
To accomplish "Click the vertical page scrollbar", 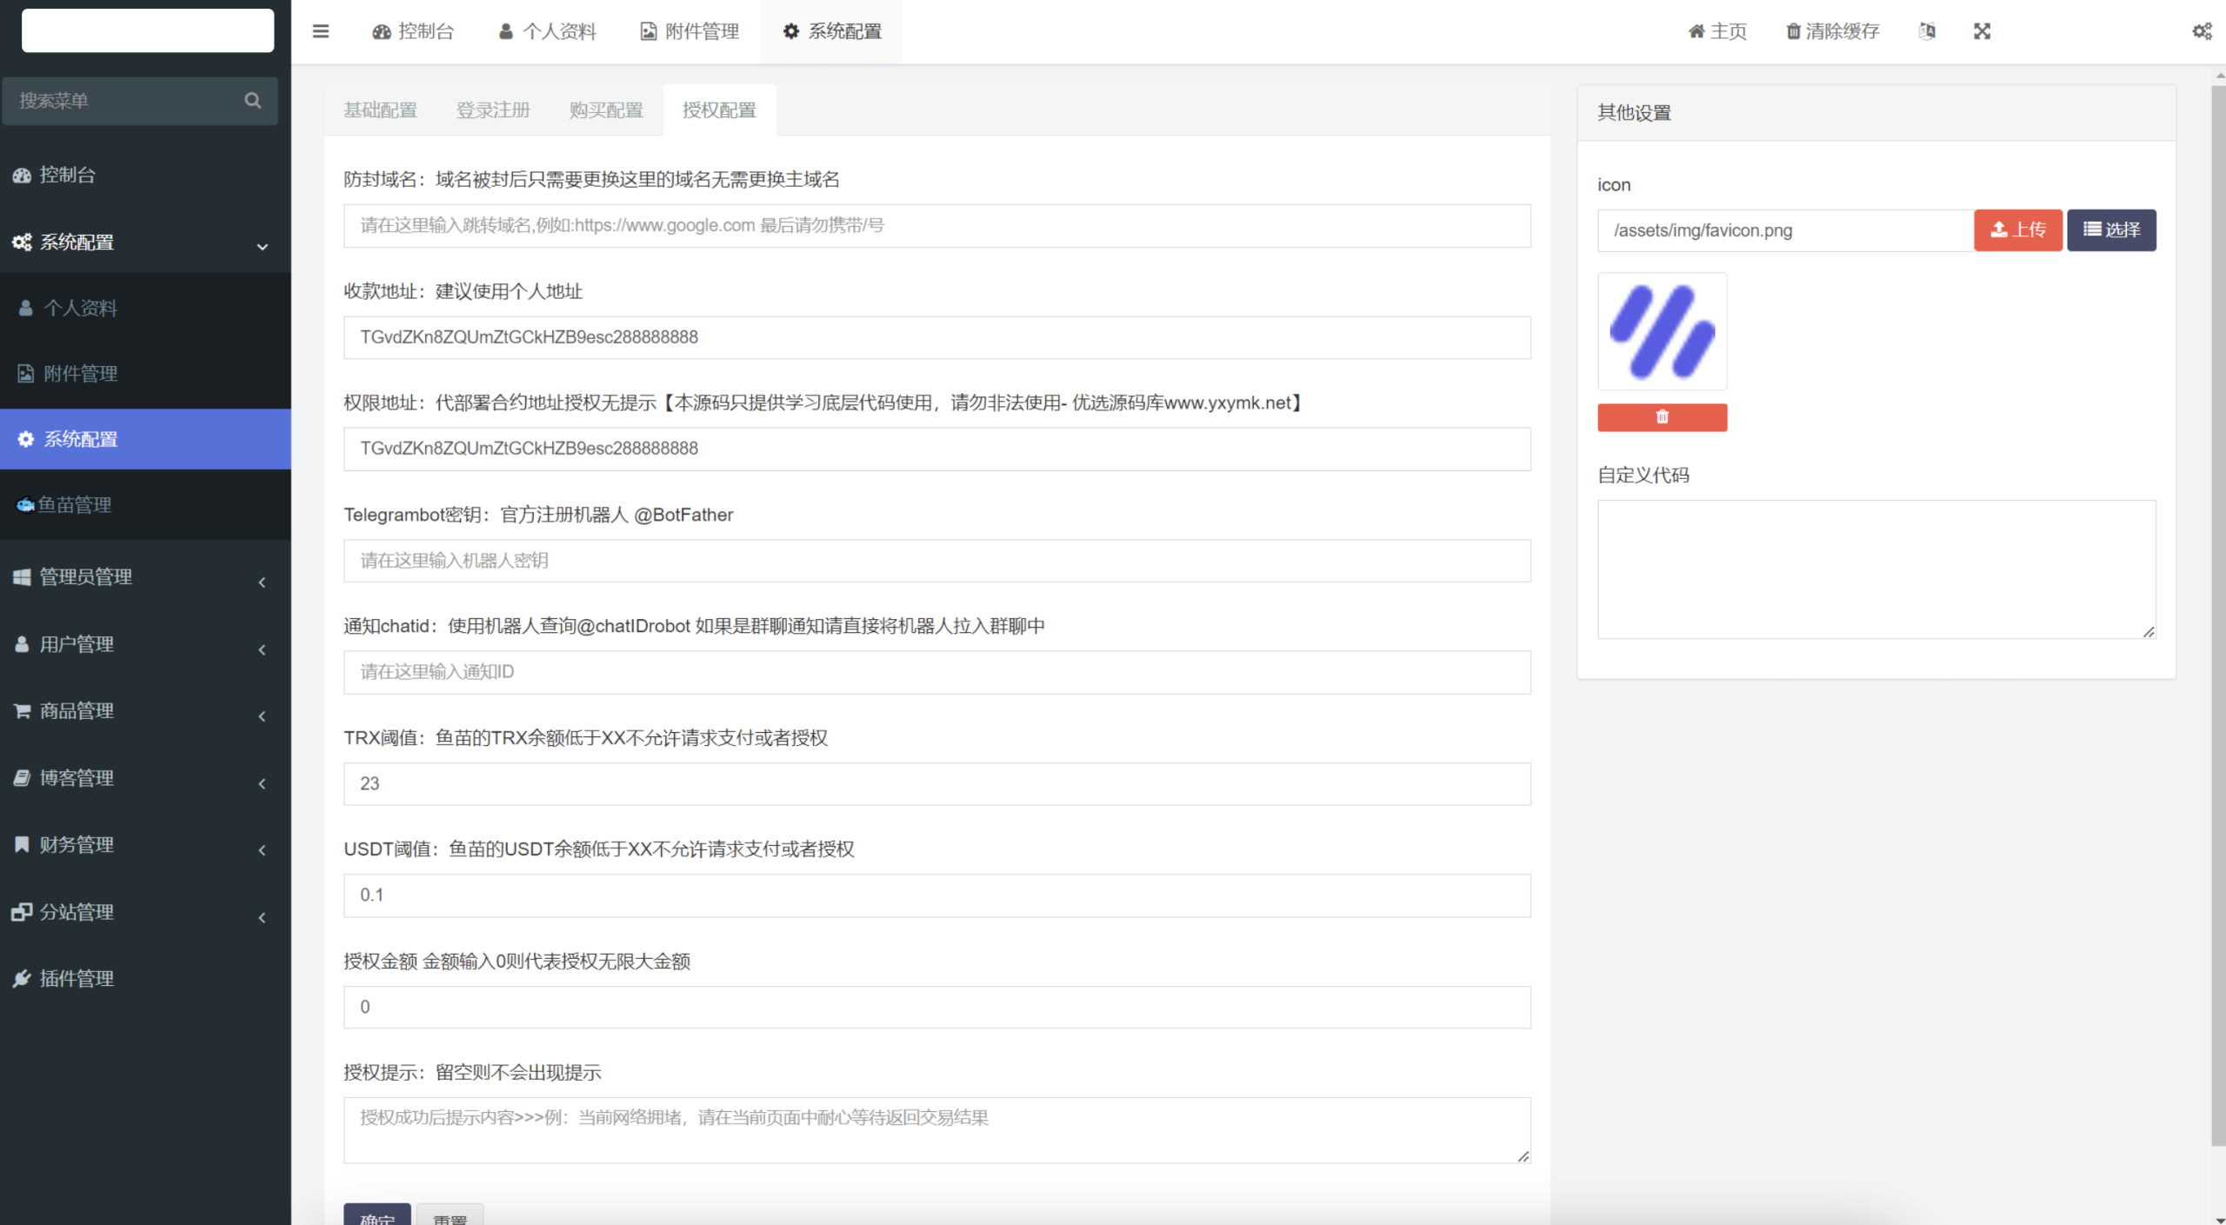I will pos(2217,609).
